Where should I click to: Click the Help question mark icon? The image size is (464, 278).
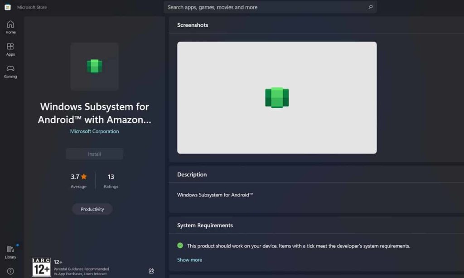click(10, 271)
